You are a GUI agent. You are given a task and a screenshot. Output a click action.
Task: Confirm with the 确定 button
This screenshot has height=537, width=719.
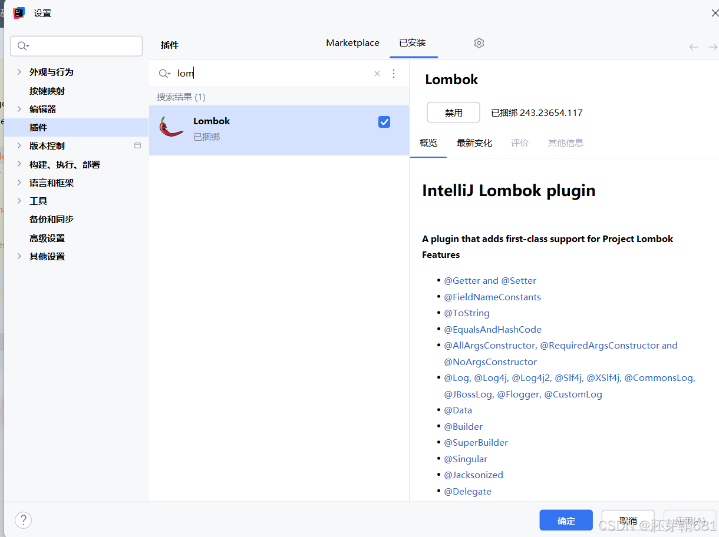pyautogui.click(x=566, y=521)
